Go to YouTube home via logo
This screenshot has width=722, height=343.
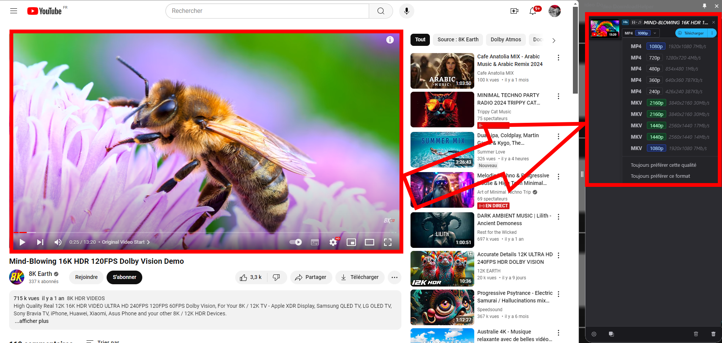click(44, 11)
